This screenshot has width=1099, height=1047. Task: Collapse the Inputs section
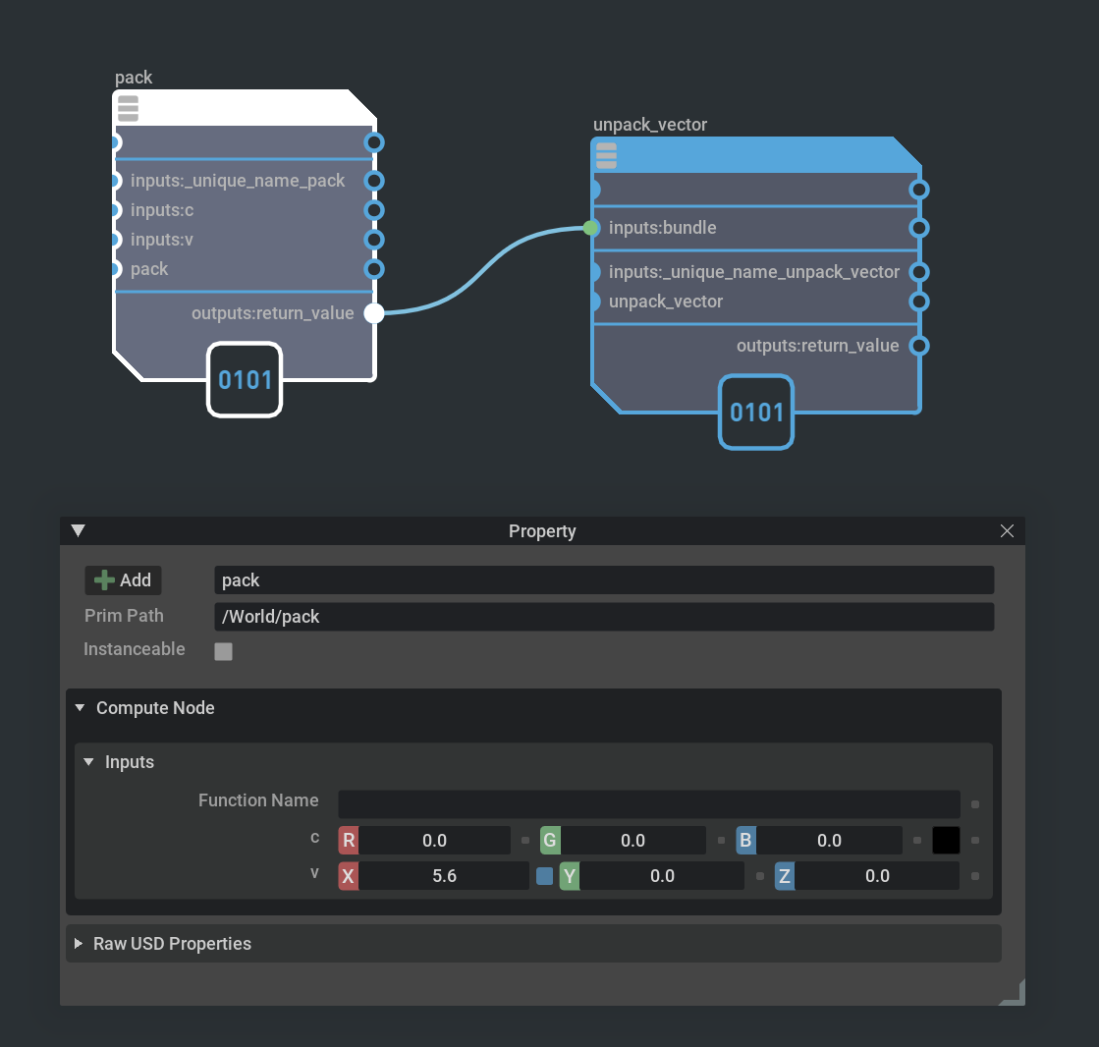pos(87,761)
